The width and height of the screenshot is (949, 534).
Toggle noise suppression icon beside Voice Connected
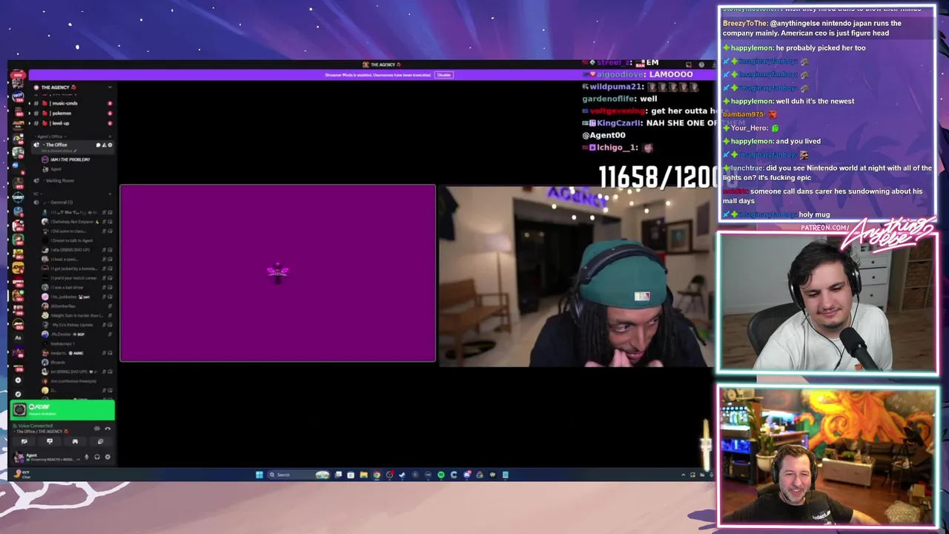click(x=97, y=429)
